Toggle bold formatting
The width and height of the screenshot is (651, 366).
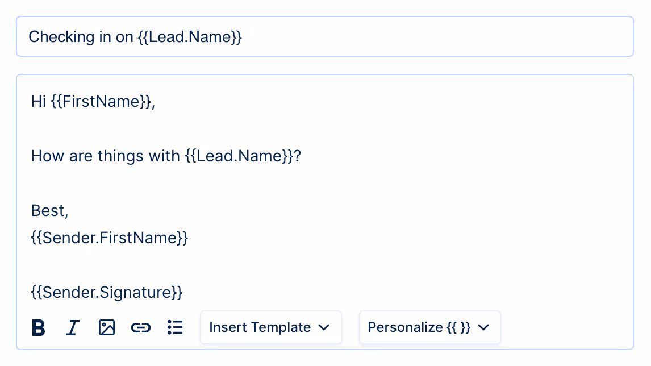point(38,328)
